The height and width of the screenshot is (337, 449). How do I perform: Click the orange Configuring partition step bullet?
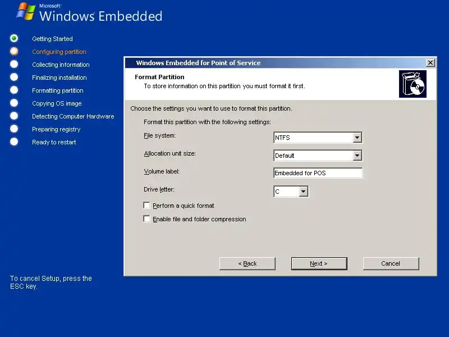coord(14,51)
